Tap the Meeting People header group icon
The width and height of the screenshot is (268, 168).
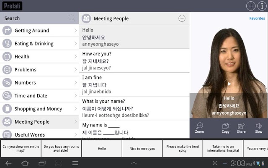(86, 18)
